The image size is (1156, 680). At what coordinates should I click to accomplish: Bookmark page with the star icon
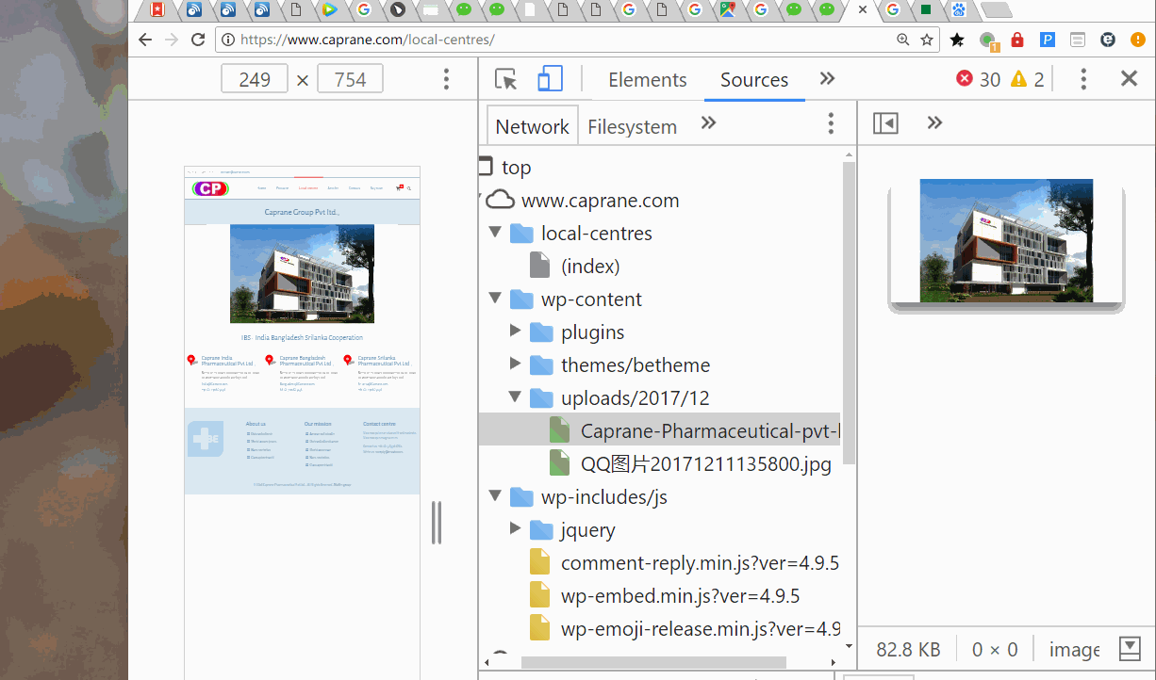(x=927, y=40)
